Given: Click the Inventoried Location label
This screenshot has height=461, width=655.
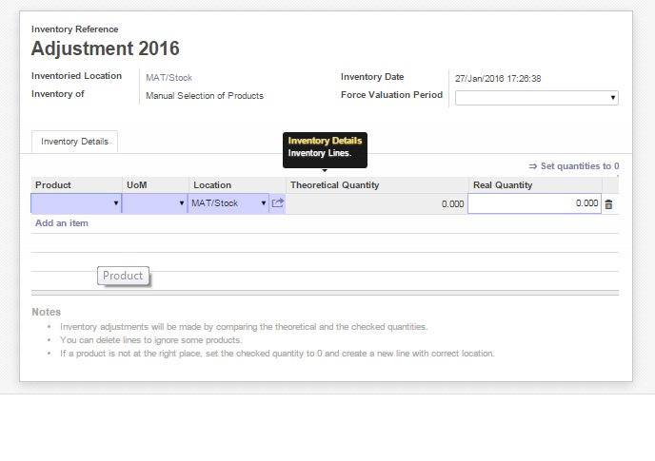Looking at the screenshot, I should [x=76, y=76].
